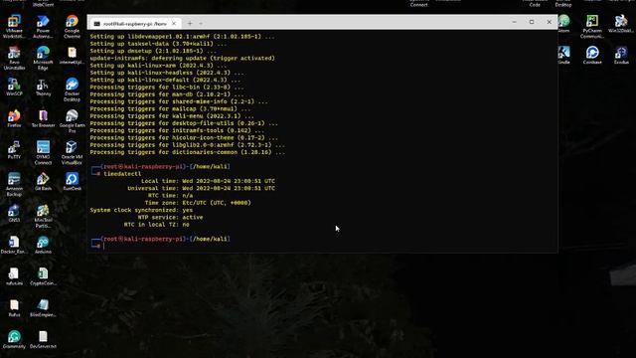Open Amazon Backup desktop shortcut

pyautogui.click(x=14, y=185)
